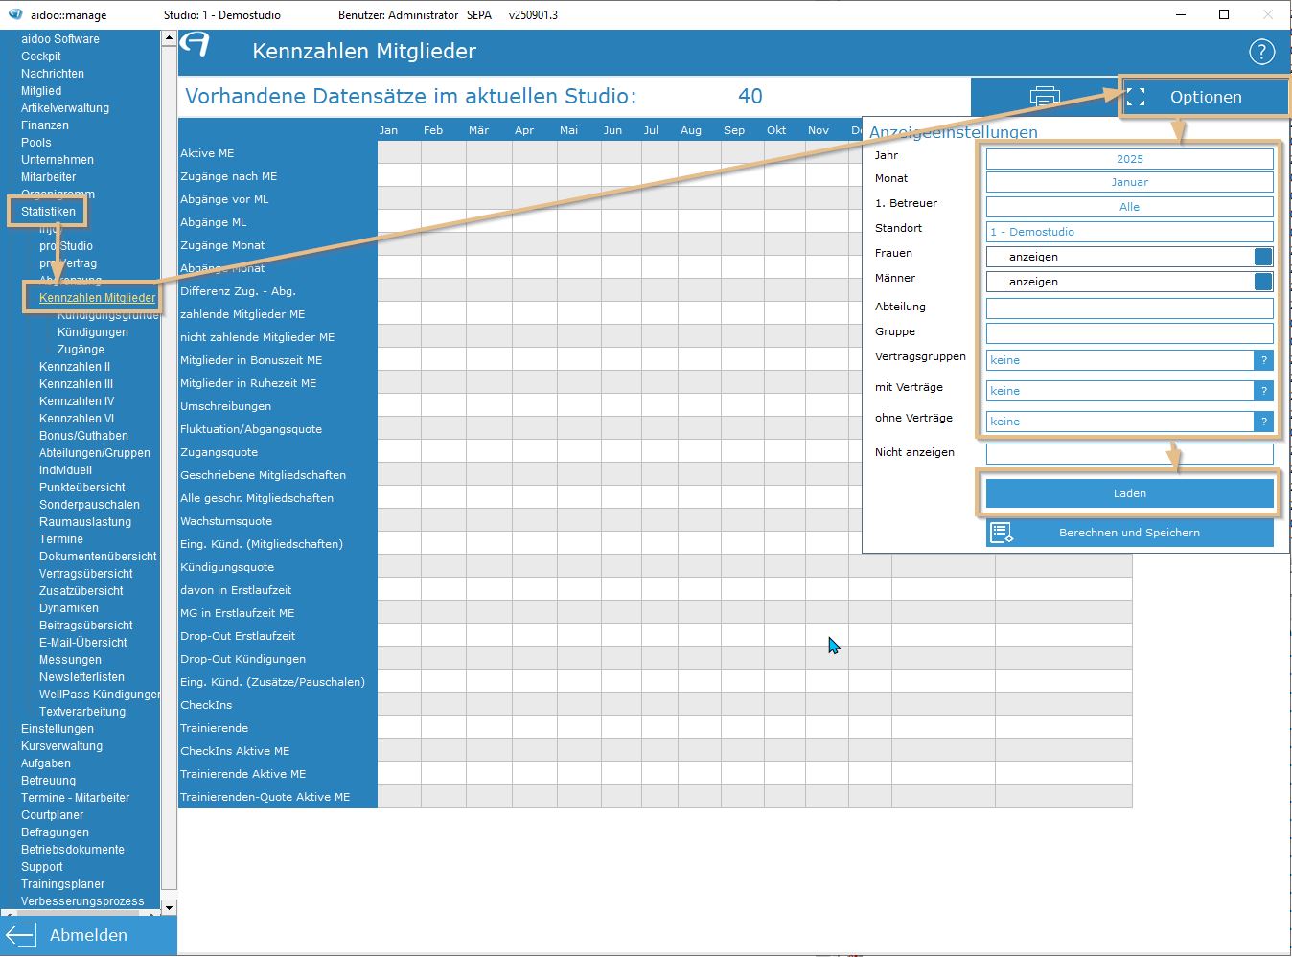Click the mit Verträge question mark button
This screenshot has width=1292, height=957.
coord(1264,391)
